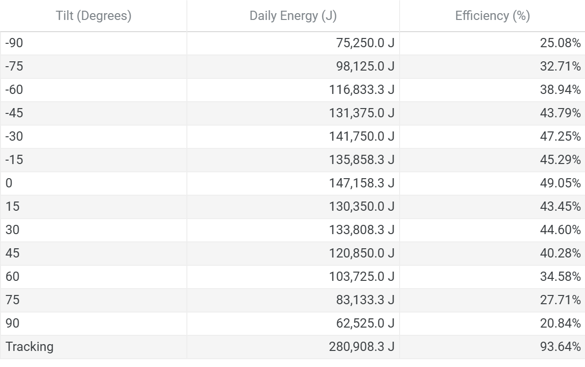Select the 47.25% efficiency cell
This screenshot has width=585, height=367.
click(492, 137)
